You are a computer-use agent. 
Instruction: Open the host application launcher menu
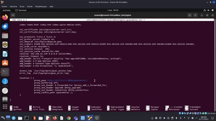[3, 118]
